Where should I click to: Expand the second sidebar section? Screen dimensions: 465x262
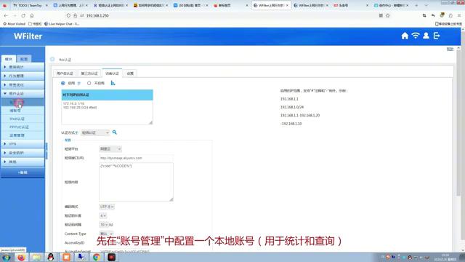[23, 76]
